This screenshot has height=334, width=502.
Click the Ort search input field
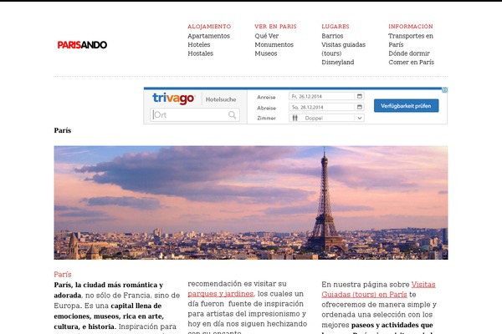pos(195,114)
